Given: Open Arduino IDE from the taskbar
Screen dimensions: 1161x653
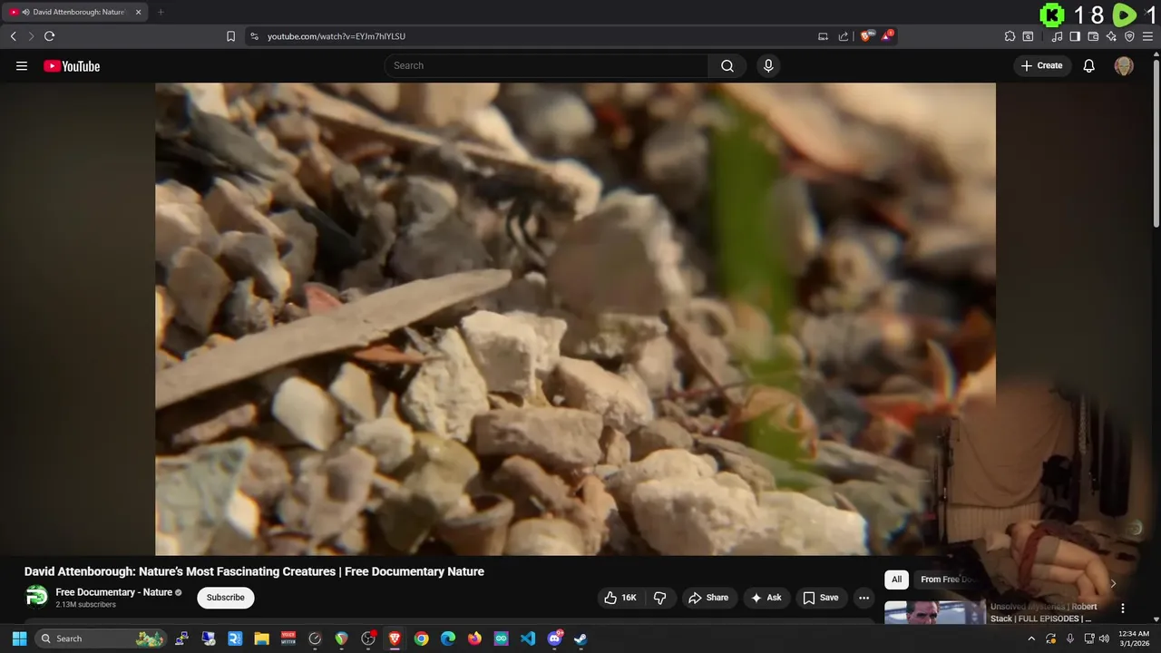Looking at the screenshot, I should click(501, 638).
